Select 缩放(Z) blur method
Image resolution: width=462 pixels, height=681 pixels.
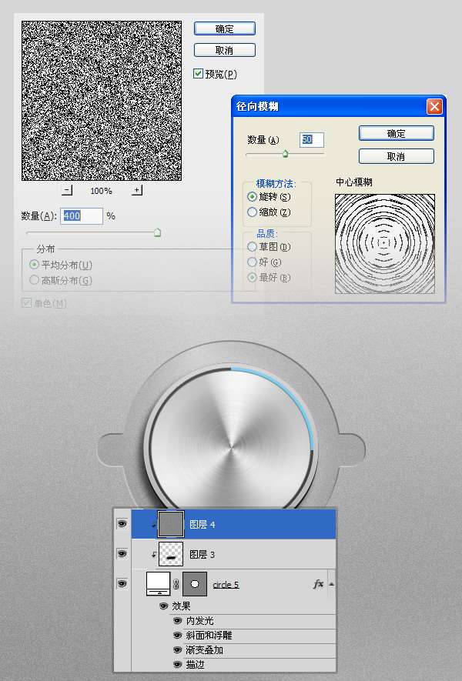[x=252, y=212]
